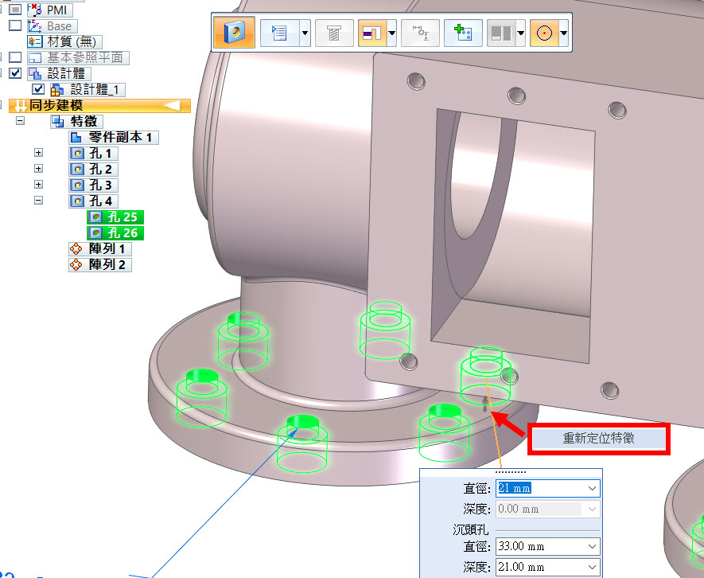Collapse the 孔 4 node
This screenshot has width=704, height=578.
click(x=39, y=201)
